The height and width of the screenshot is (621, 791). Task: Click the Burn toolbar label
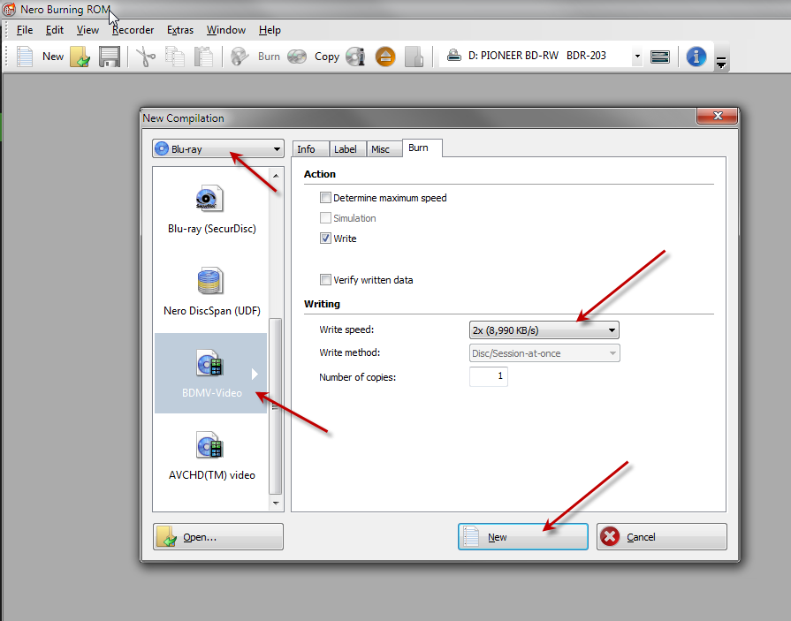(x=269, y=57)
